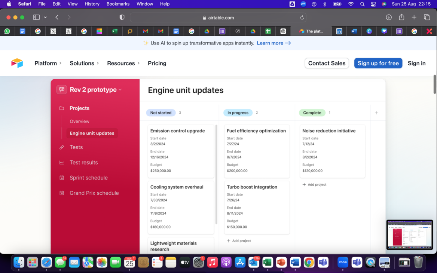Click the add column plus icon
437x273 pixels.
pos(376,113)
